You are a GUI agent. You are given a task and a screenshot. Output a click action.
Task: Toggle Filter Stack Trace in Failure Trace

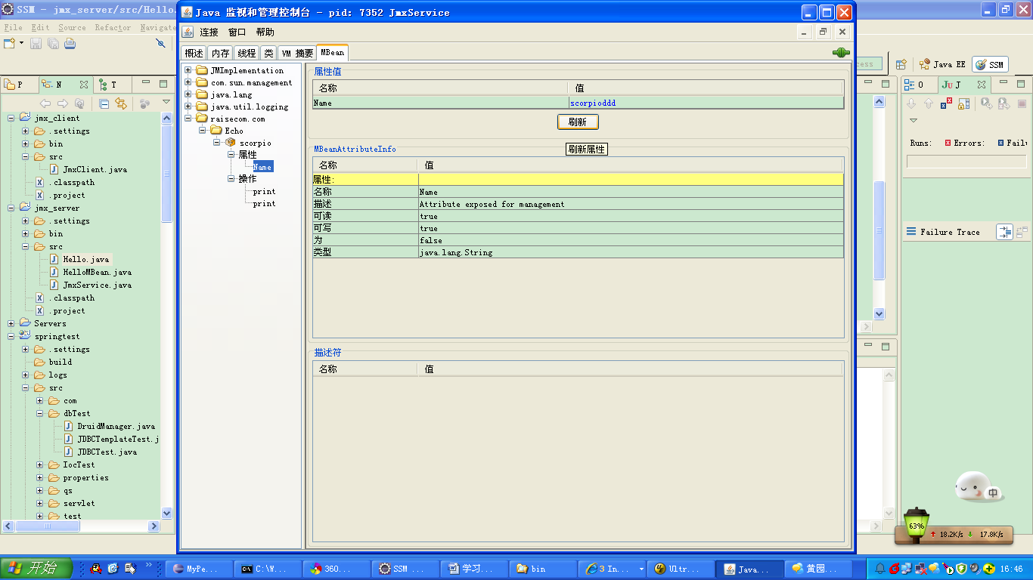click(1004, 232)
